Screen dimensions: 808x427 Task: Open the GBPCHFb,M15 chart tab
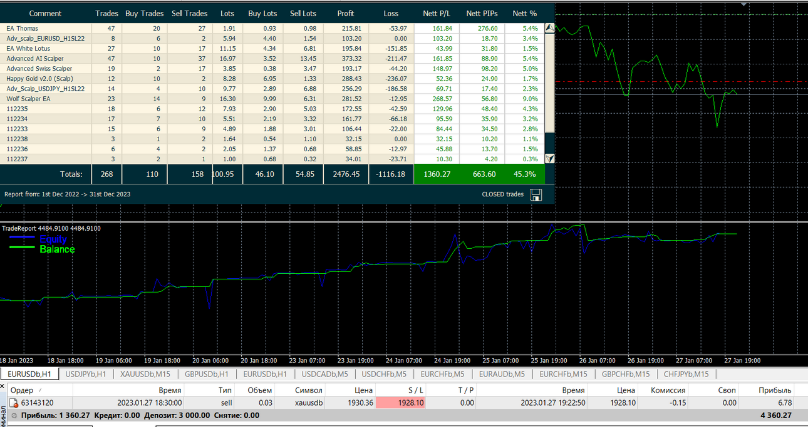[626, 374]
